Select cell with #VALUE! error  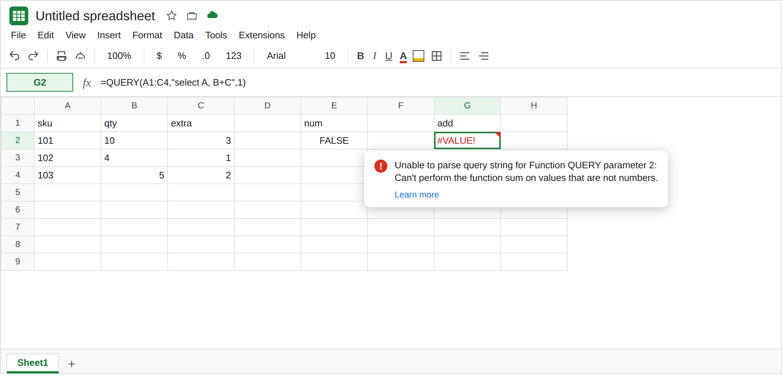coord(467,140)
